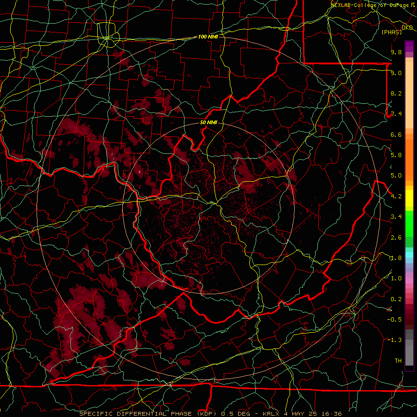Click the 9.8 value on color scale
Viewport: 417px width, 417px height.
[396, 52]
